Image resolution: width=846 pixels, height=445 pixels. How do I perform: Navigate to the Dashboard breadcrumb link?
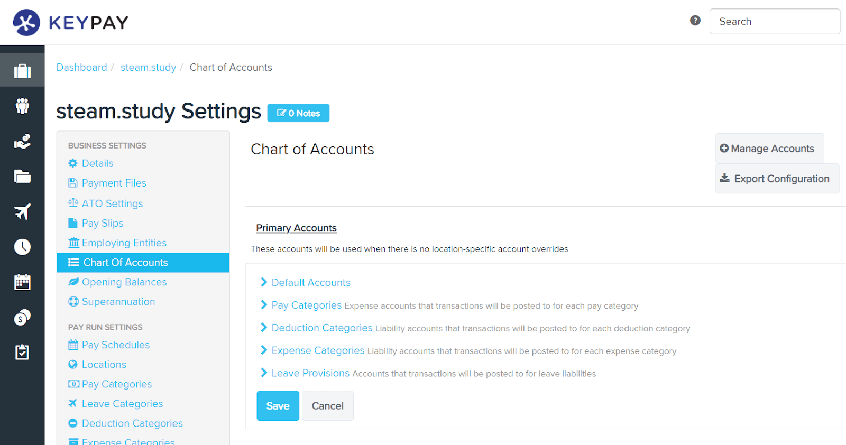82,67
